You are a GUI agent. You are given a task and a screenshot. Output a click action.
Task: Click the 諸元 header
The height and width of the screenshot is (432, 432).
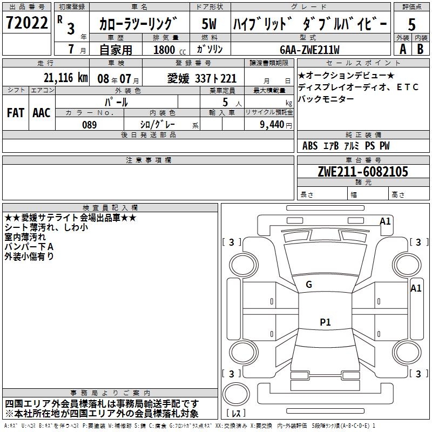(363, 183)
